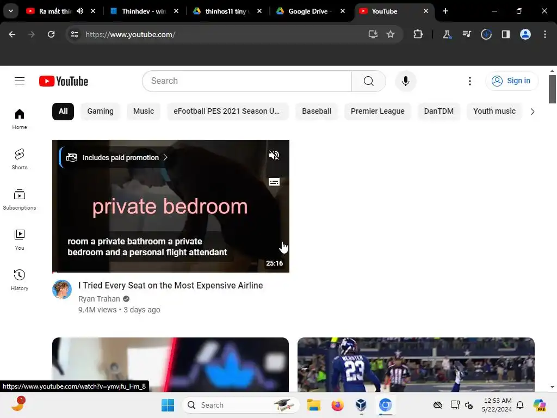This screenshot has width=557, height=418.
Task: Open browser profile avatar
Action: [525, 34]
